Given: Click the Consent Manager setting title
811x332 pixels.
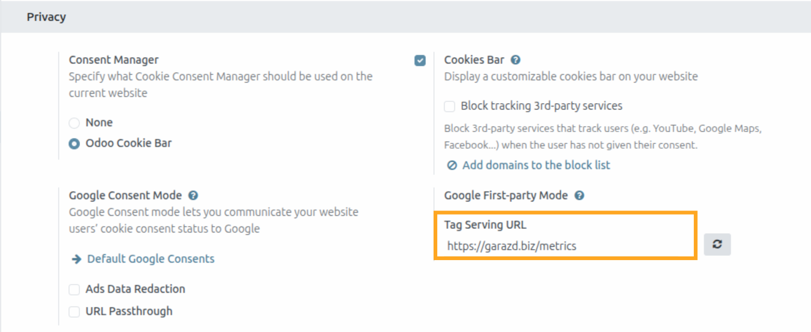Looking at the screenshot, I should tap(113, 60).
